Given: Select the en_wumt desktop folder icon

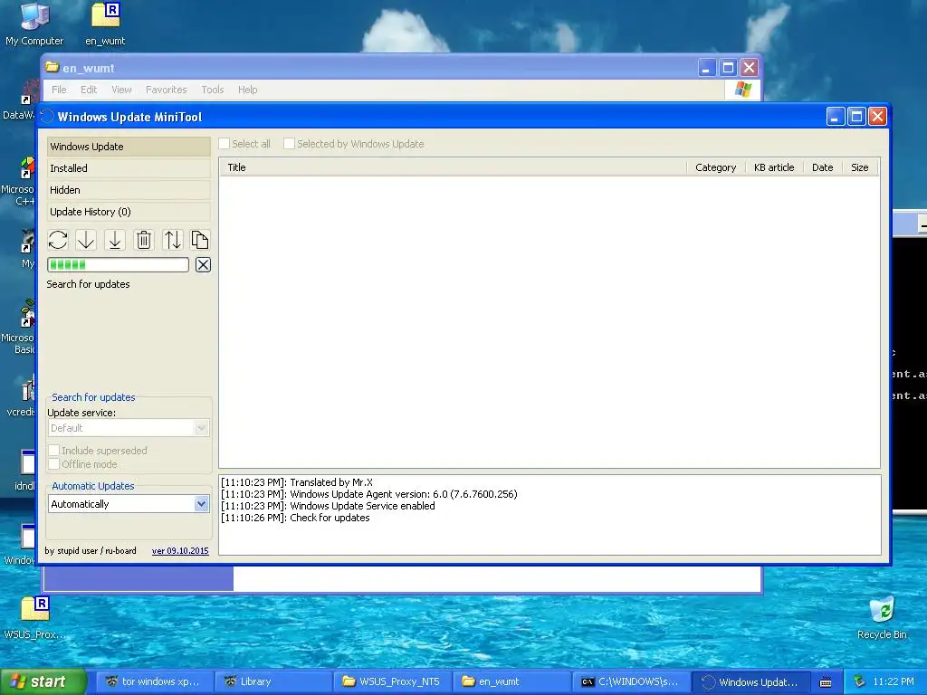Looking at the screenshot, I should click(105, 24).
